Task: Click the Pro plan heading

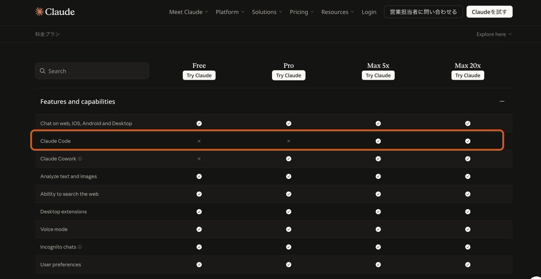Action: (x=288, y=65)
